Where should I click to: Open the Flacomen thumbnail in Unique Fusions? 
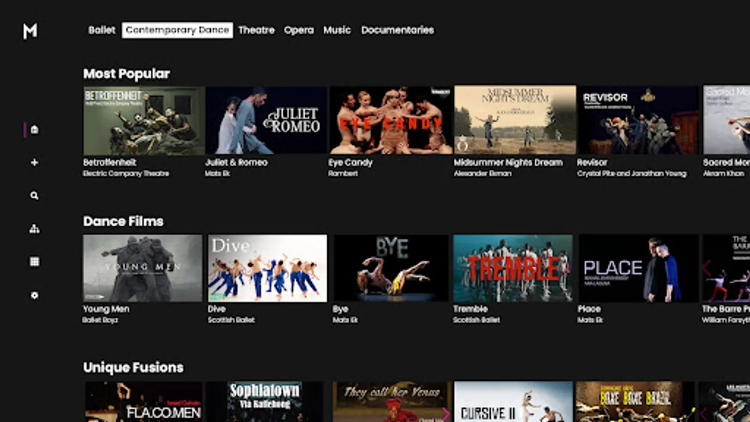point(143,402)
